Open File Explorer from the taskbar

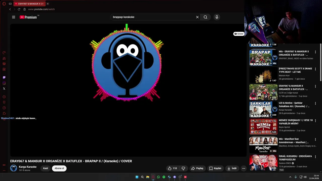[148, 177]
